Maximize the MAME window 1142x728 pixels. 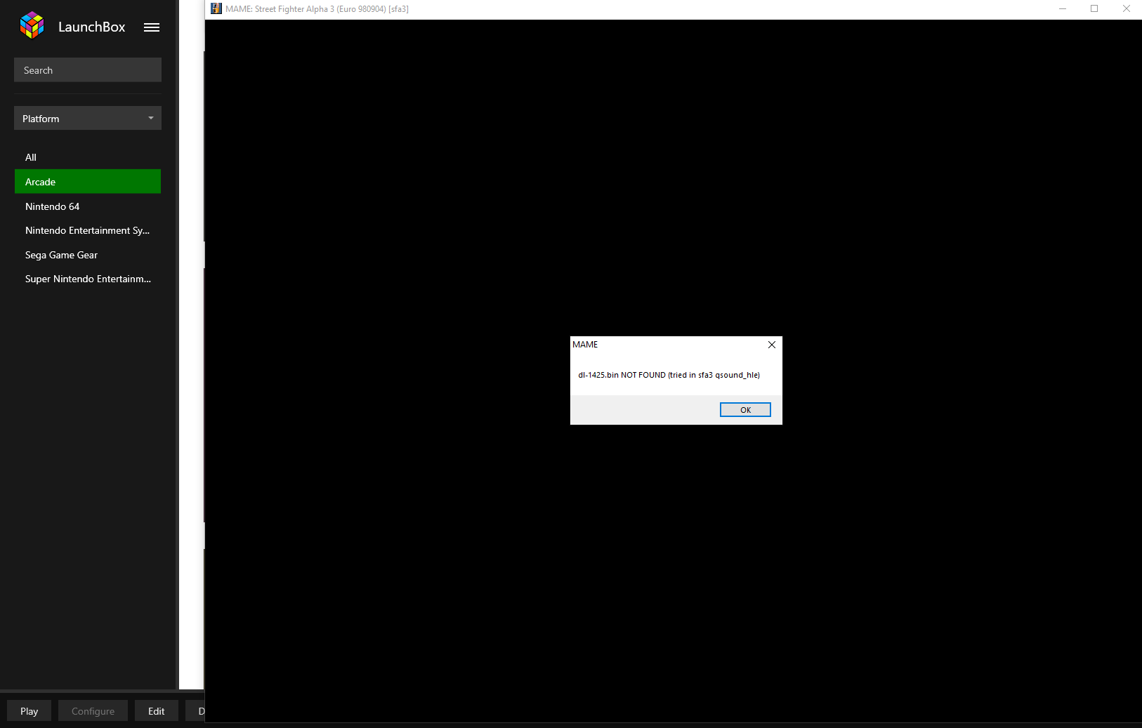click(1094, 8)
